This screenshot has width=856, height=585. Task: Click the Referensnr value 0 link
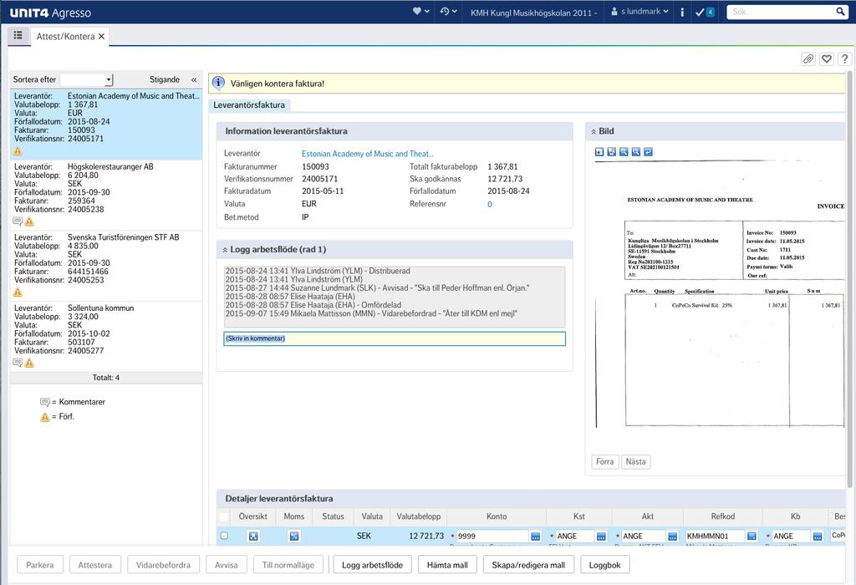click(x=490, y=204)
